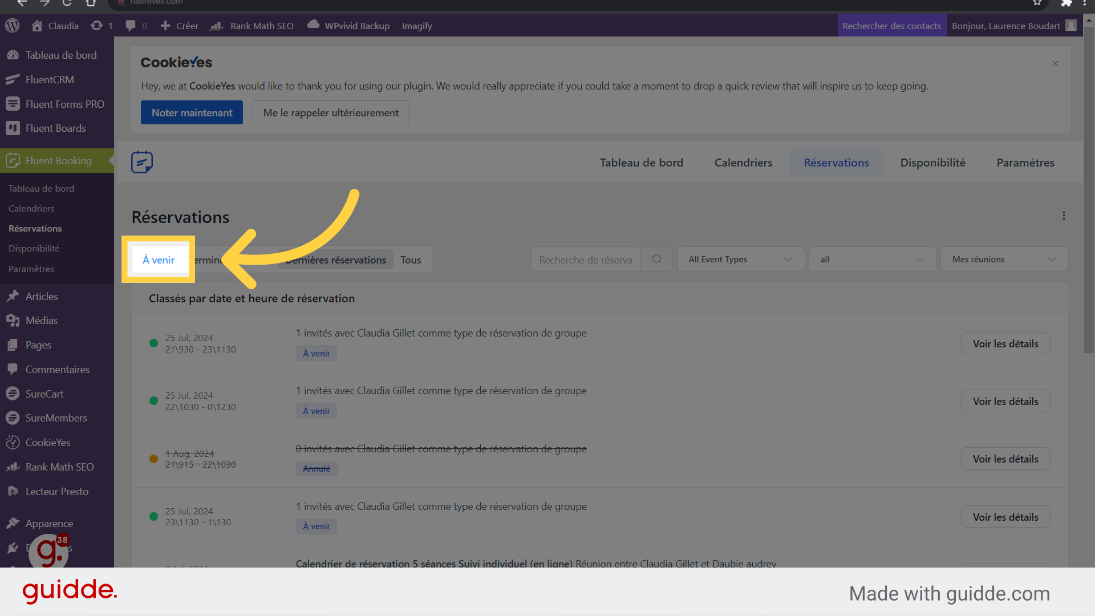The height and width of the screenshot is (616, 1095).
Task: Open browser extensions puzzle icon
Action: point(1066,3)
